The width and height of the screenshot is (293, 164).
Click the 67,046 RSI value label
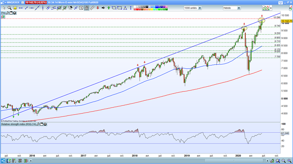[285, 133]
